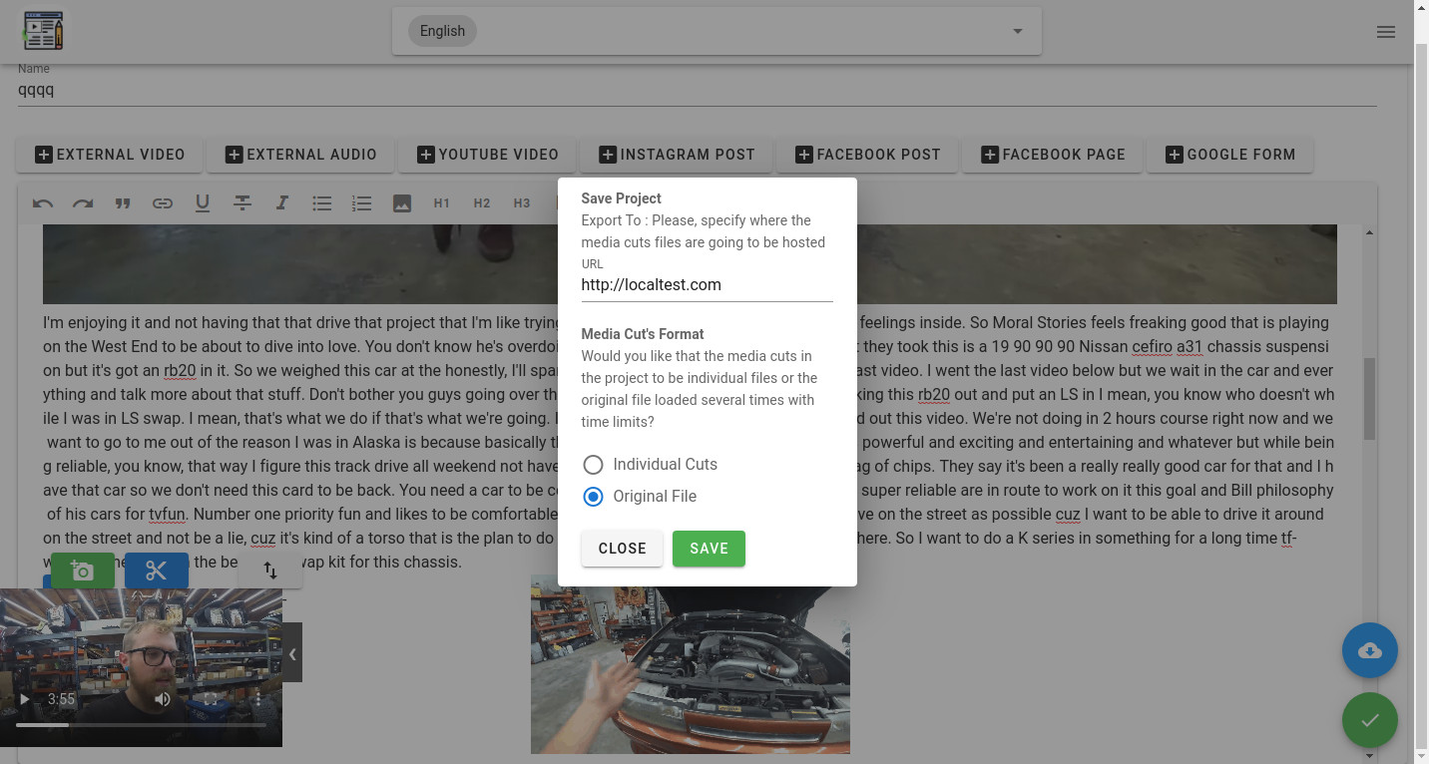Click the editor's vertical scrollbar thumb

(x=1369, y=399)
